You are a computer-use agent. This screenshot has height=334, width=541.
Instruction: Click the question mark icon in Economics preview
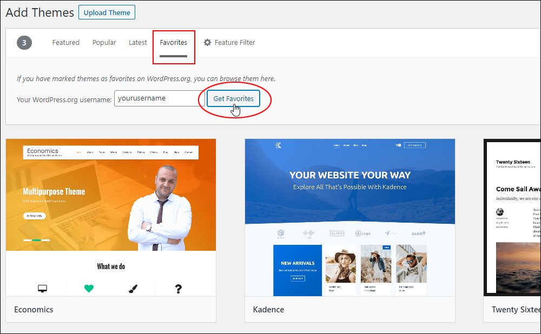click(x=178, y=289)
